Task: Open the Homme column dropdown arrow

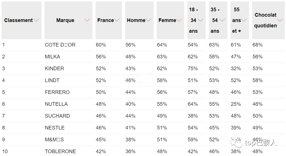Action: coord(148,20)
